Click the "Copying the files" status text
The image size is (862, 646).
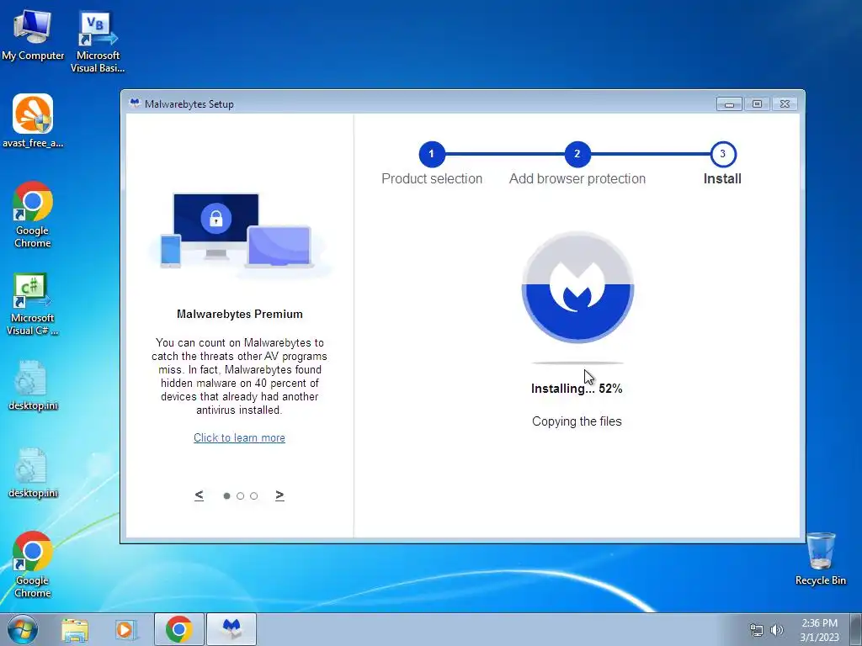coord(577,422)
